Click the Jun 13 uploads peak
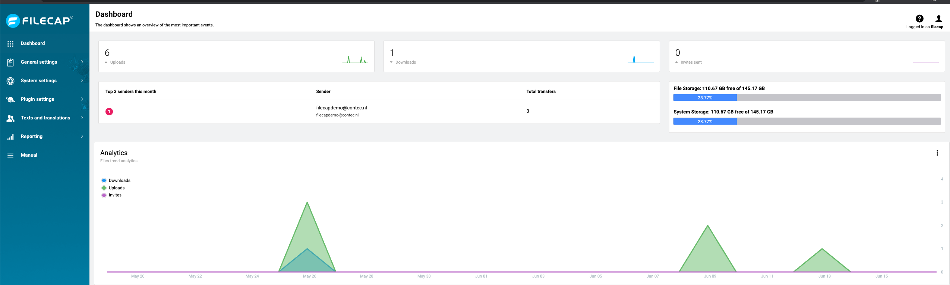The width and height of the screenshot is (950, 285). click(822, 249)
